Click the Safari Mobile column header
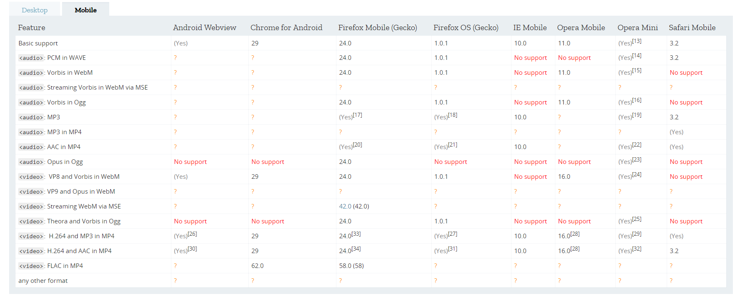The width and height of the screenshot is (742, 301). point(692,28)
